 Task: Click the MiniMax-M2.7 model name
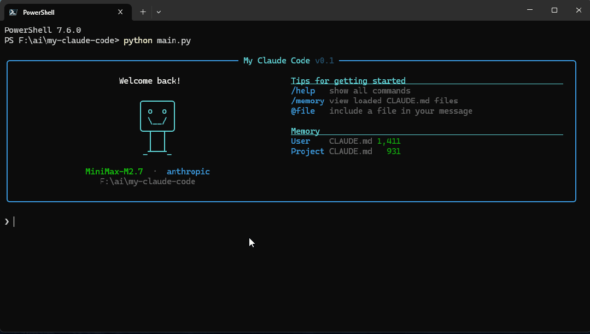click(114, 172)
